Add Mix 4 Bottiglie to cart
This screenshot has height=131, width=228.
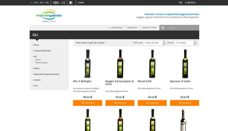[88, 103]
